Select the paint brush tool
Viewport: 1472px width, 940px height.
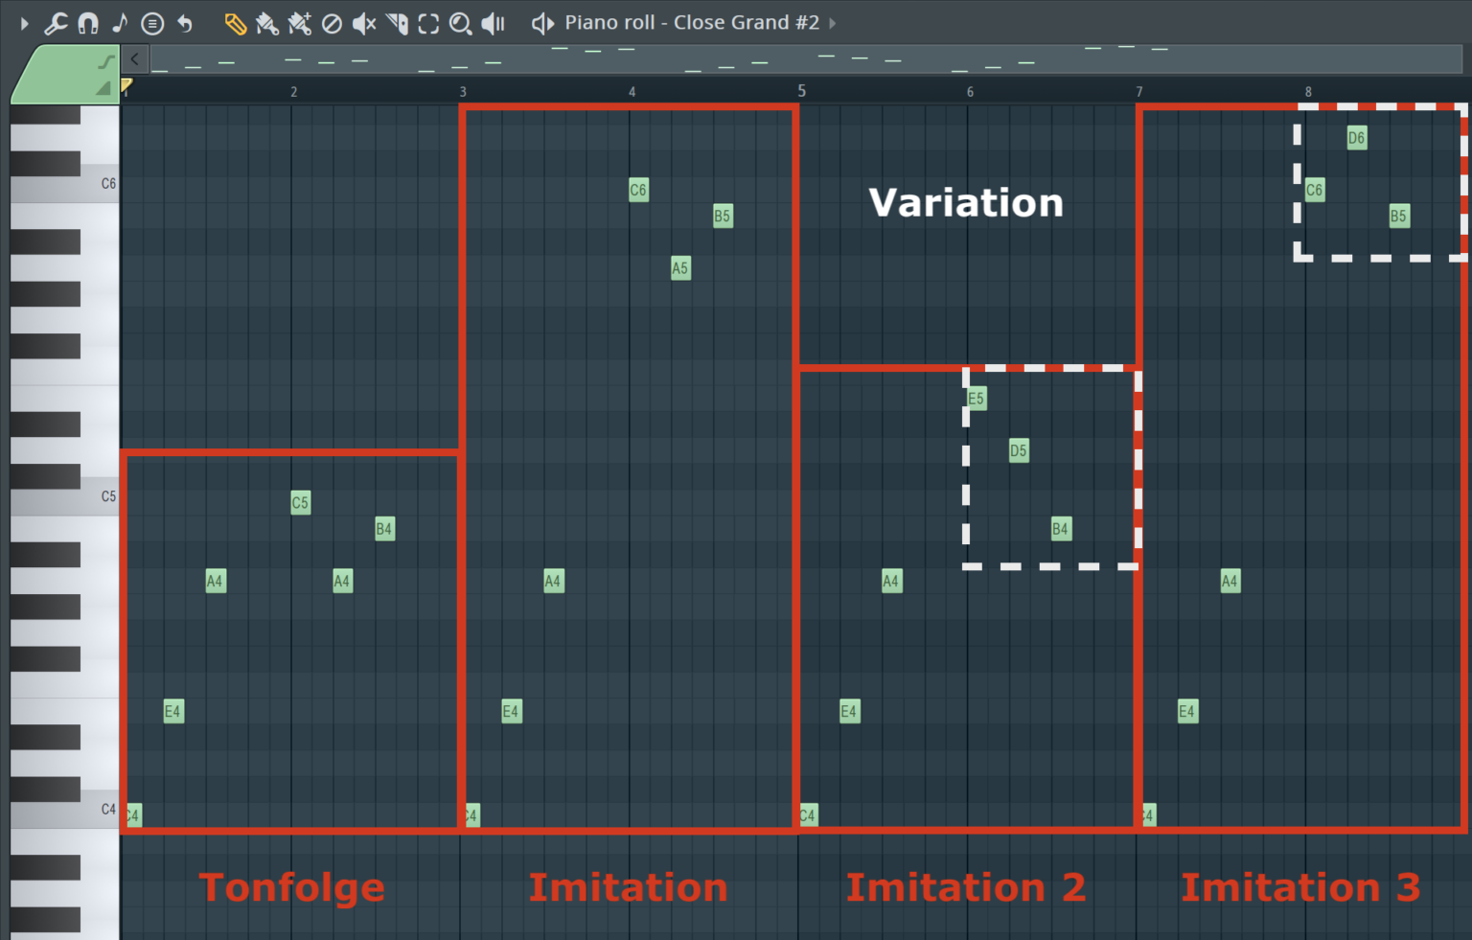point(267,23)
